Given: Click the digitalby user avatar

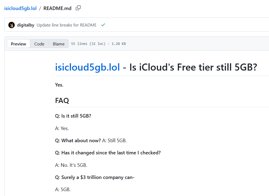Looking at the screenshot, I should pyautogui.click(x=12, y=25).
